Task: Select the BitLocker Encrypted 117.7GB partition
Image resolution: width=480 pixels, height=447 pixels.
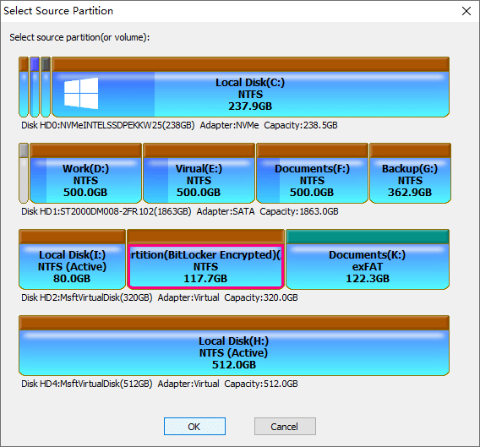Action: coord(205,259)
